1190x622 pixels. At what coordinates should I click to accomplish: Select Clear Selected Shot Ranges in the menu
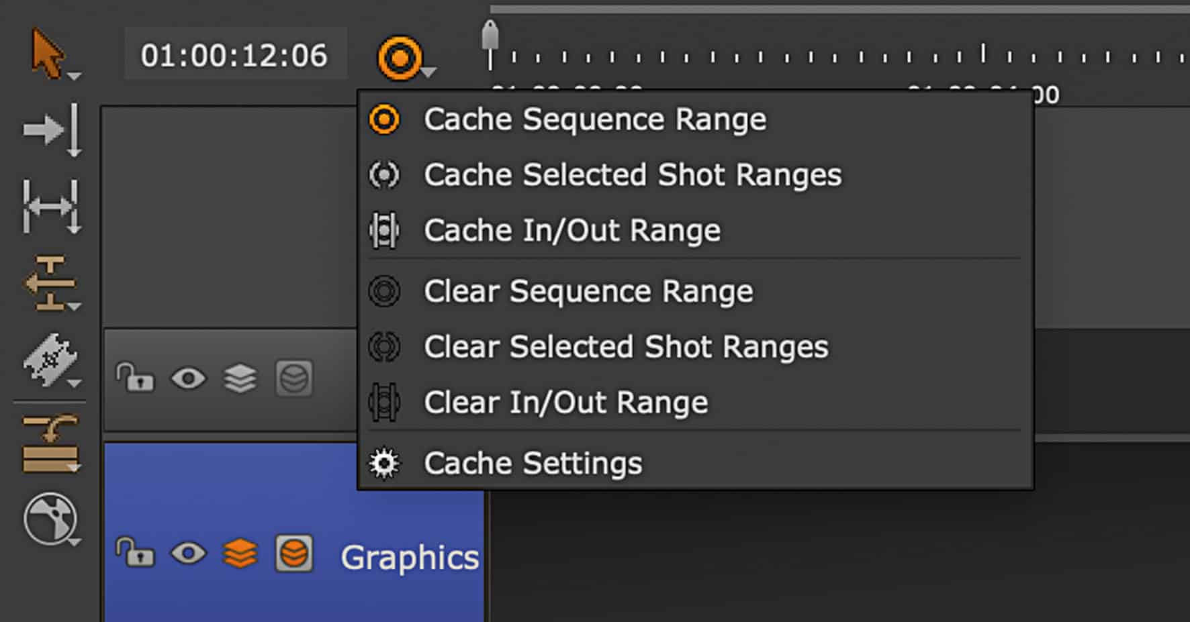[x=625, y=347]
